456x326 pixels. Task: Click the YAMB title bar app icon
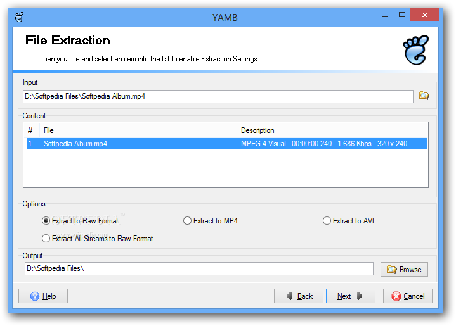[x=19, y=17]
